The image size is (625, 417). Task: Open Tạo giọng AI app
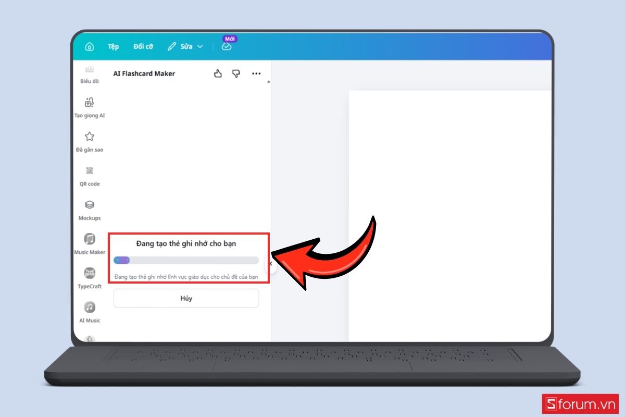coord(90,107)
